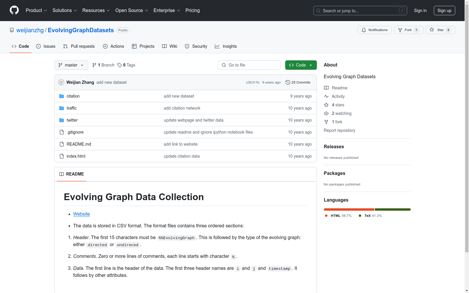Click the Sign up button
Image resolution: width=469 pixels, height=293 pixels.
(x=444, y=11)
